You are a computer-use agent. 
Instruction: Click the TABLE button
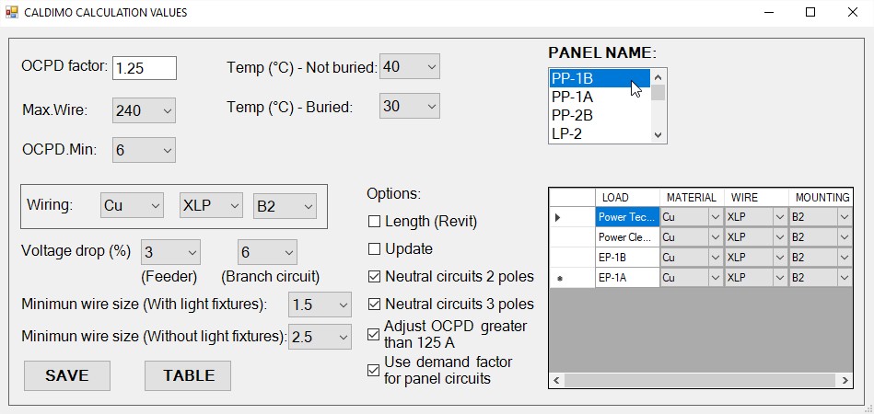coord(188,375)
